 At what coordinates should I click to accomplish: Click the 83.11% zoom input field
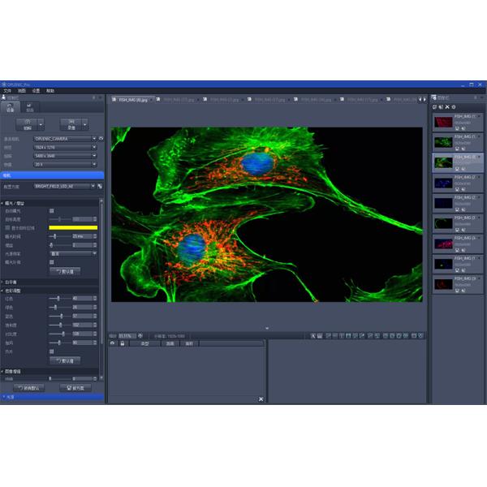coord(127,336)
